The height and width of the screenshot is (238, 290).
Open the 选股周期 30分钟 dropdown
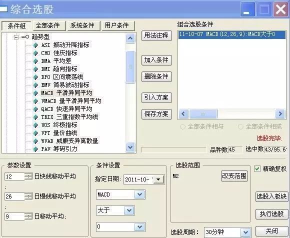245,232
